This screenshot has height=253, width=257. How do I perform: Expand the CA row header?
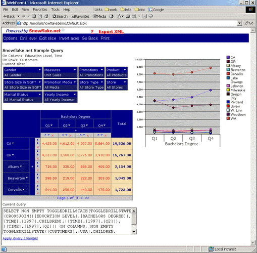point(13,143)
